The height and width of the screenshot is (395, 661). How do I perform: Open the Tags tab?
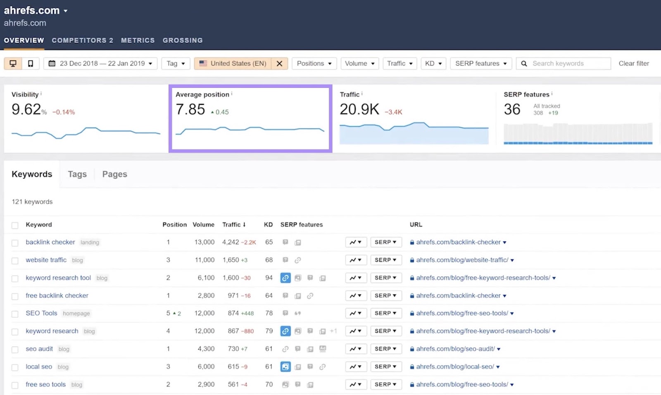click(77, 174)
